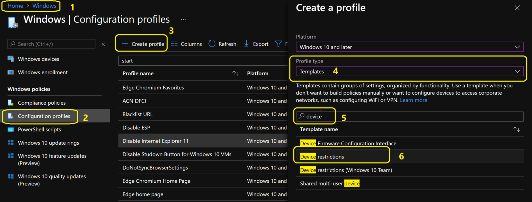The height and width of the screenshot is (202, 532).
Task: Click the Export download icon
Action: pos(247,44)
